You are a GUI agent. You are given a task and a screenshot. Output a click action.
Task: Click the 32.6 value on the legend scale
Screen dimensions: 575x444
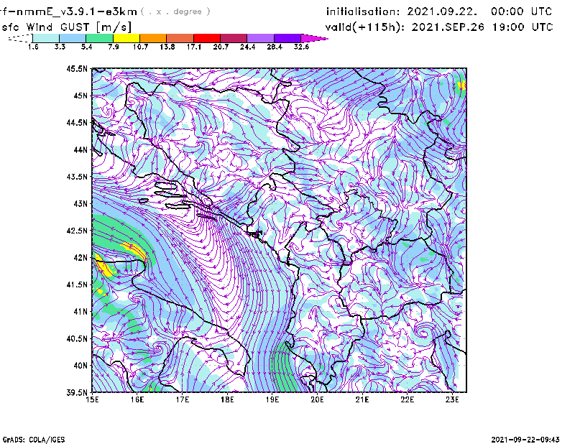301,47
